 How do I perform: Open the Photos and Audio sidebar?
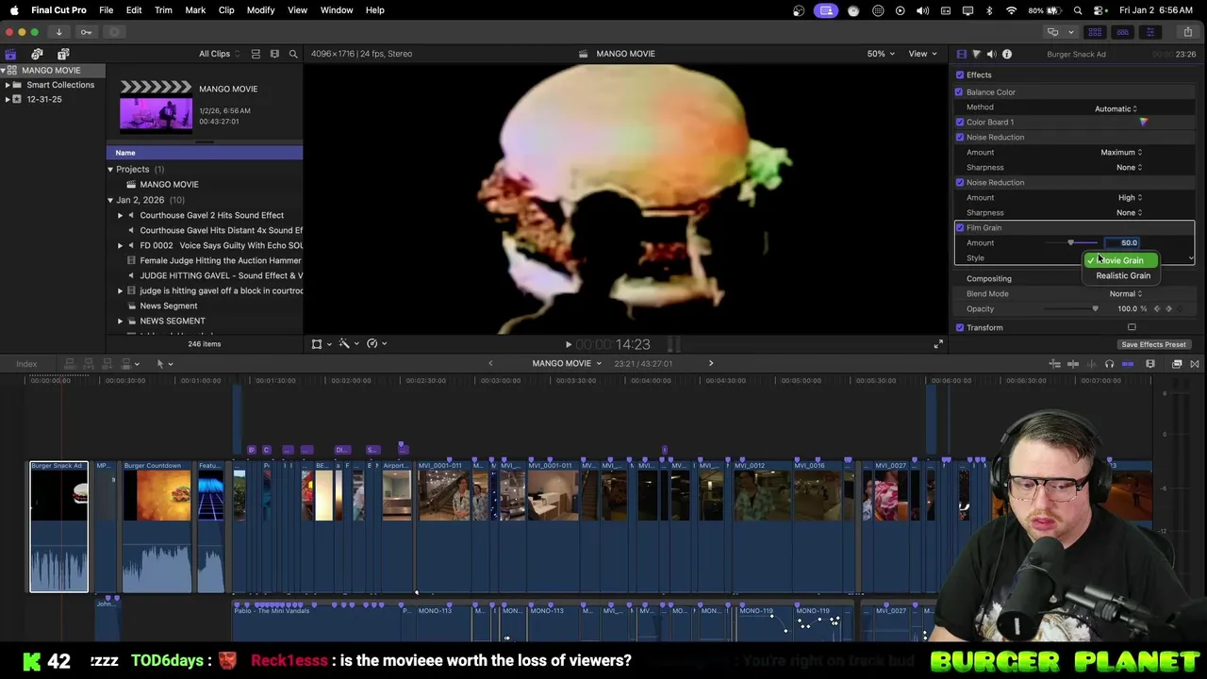pyautogui.click(x=37, y=54)
